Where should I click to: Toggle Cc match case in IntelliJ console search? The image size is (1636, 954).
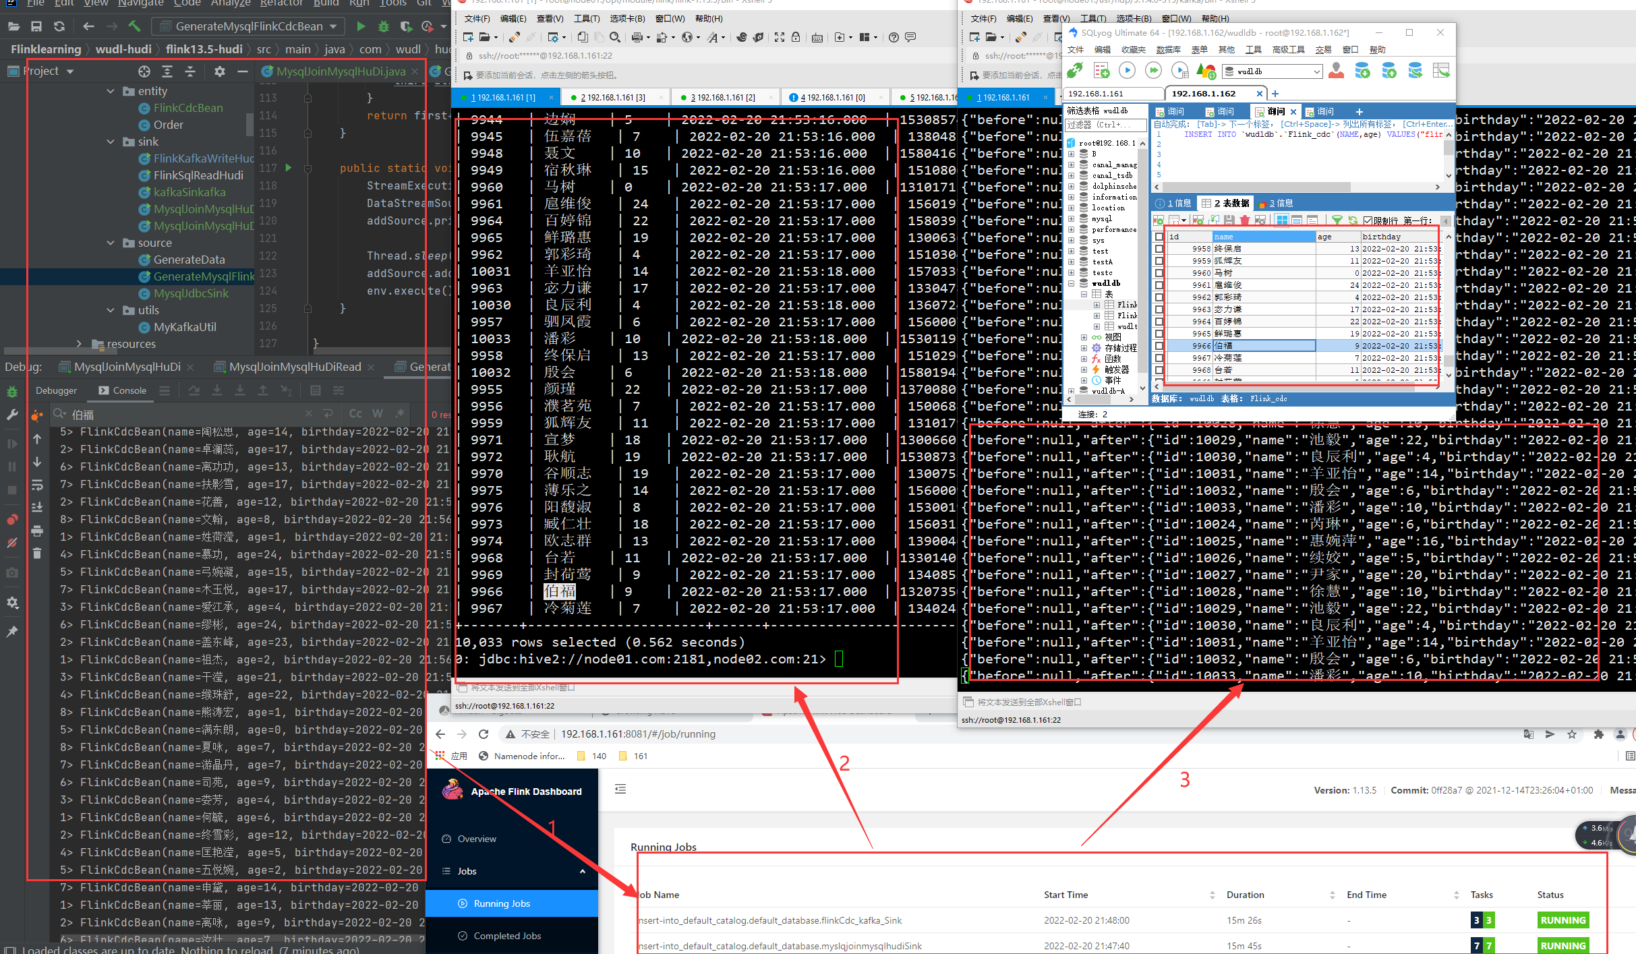click(x=355, y=413)
